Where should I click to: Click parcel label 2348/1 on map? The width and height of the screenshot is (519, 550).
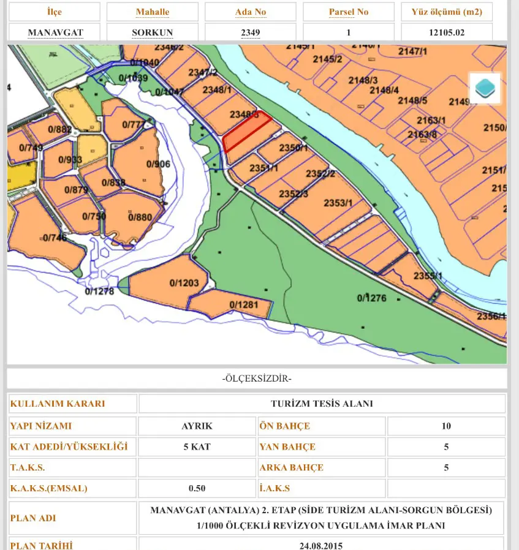(x=217, y=90)
